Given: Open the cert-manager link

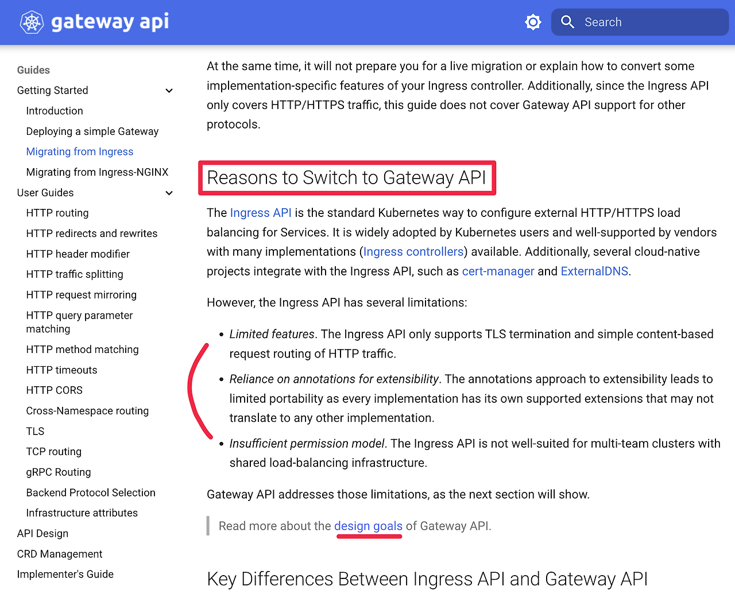Looking at the screenshot, I should click(498, 271).
